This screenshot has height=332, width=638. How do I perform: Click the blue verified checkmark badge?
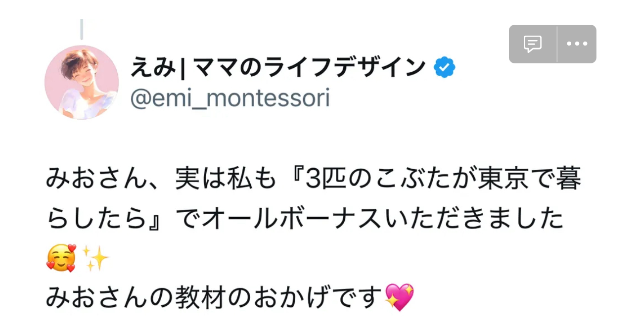tap(445, 68)
